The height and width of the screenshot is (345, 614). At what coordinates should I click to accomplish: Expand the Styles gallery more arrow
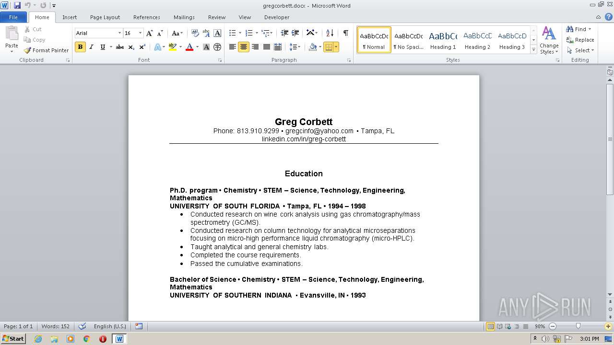click(533, 50)
